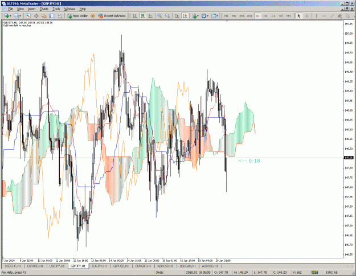Switch to the AUDUSD,H1 chart tab

pos(210,266)
